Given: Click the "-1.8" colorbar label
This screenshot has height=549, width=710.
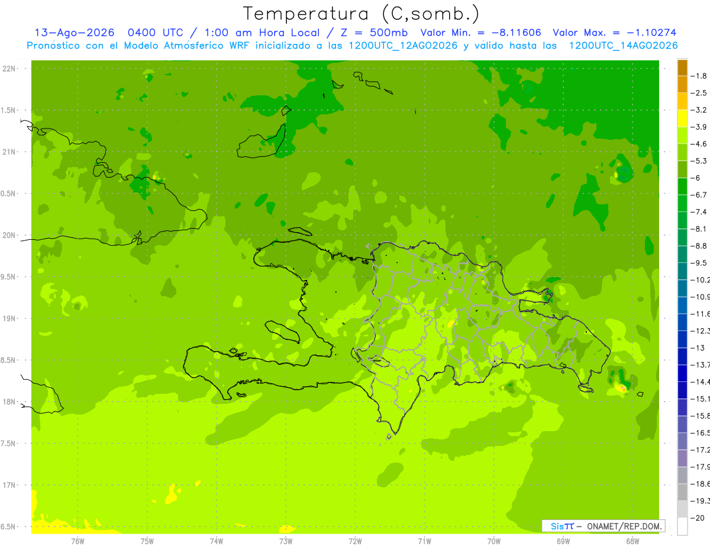Looking at the screenshot, I should 700,76.
